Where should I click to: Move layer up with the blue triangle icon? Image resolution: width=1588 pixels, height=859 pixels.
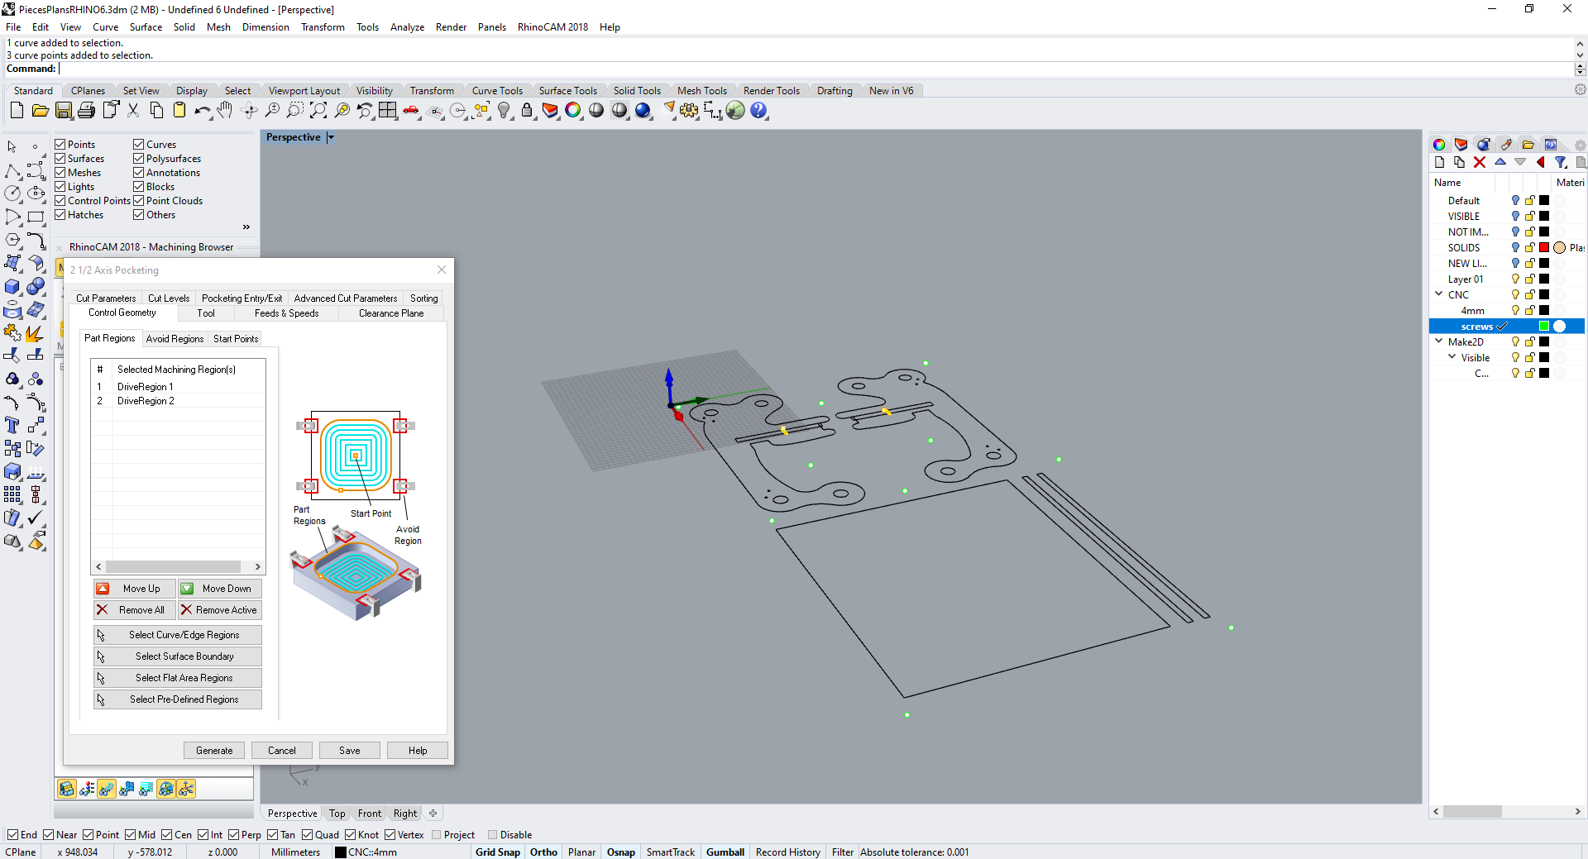point(1500,162)
